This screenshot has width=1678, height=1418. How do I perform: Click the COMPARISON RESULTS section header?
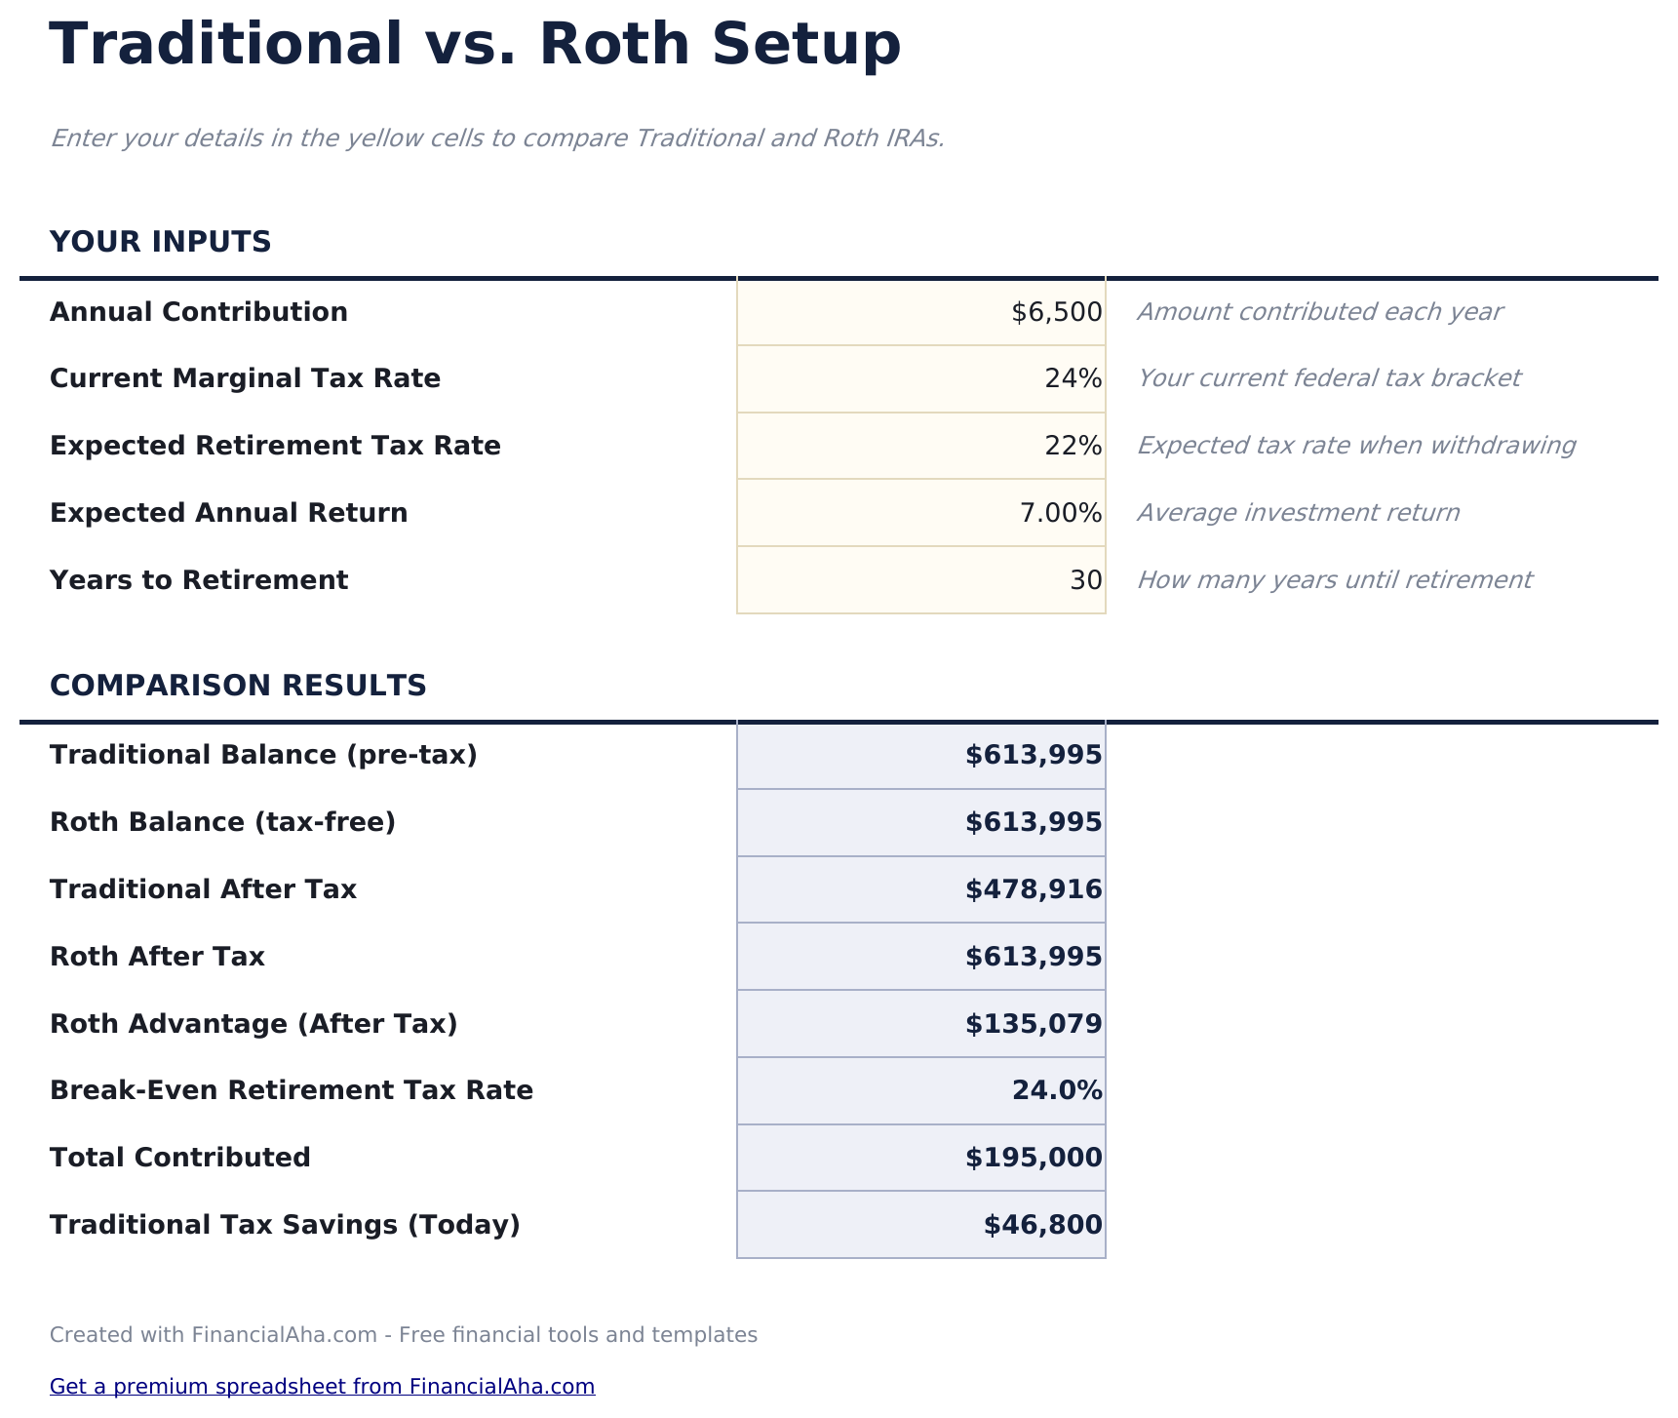tap(238, 686)
